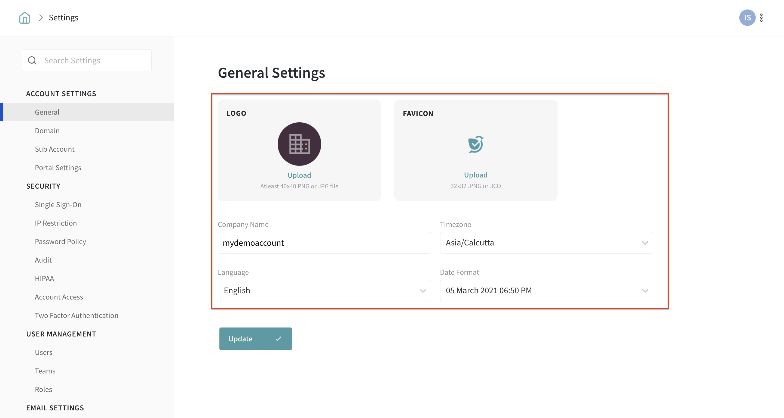
Task: Go to Single Sign-On settings
Action: coord(58,204)
